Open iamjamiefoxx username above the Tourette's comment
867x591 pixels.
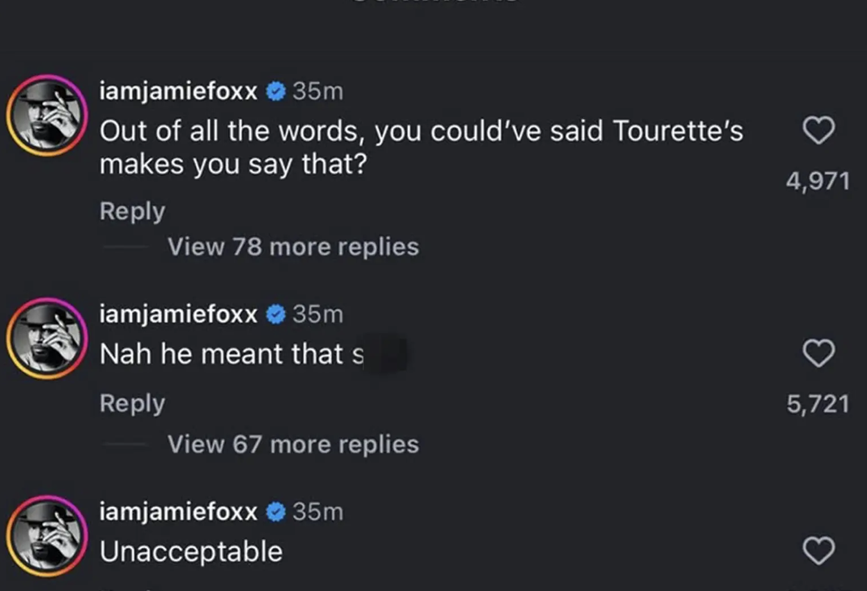pos(178,91)
